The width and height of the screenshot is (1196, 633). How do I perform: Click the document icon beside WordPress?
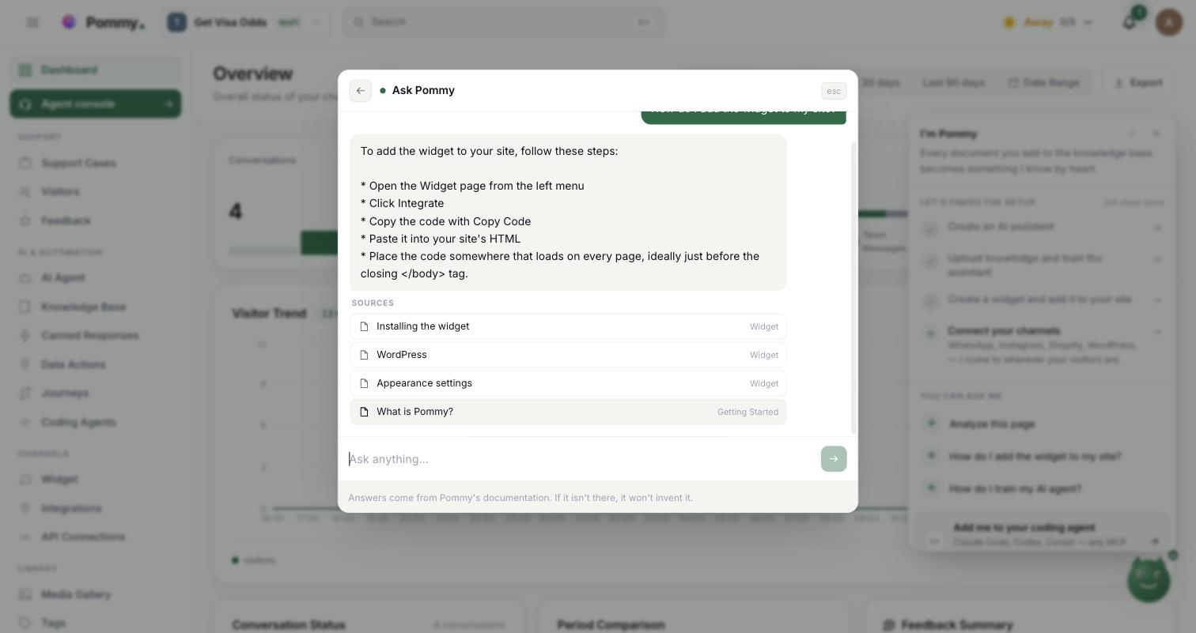pos(364,355)
